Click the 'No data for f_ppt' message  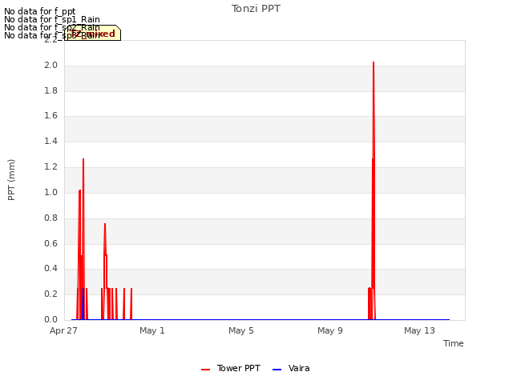(x=39, y=11)
